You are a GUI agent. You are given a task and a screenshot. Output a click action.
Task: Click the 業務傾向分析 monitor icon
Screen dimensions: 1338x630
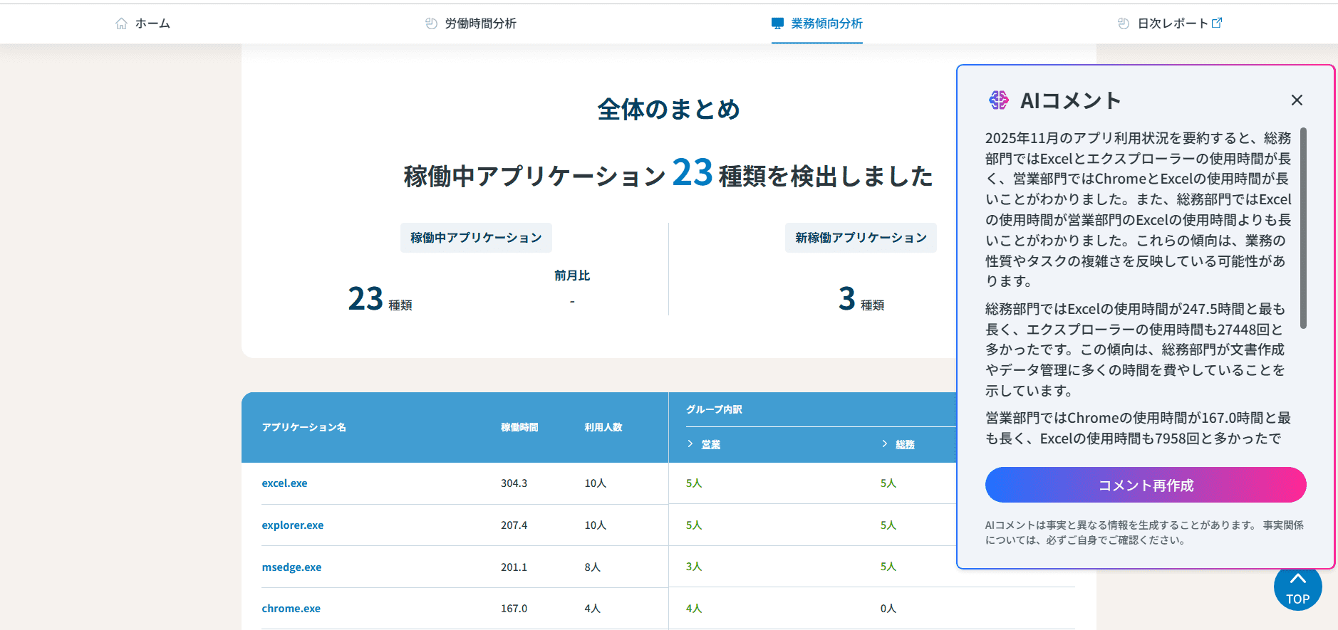[777, 23]
